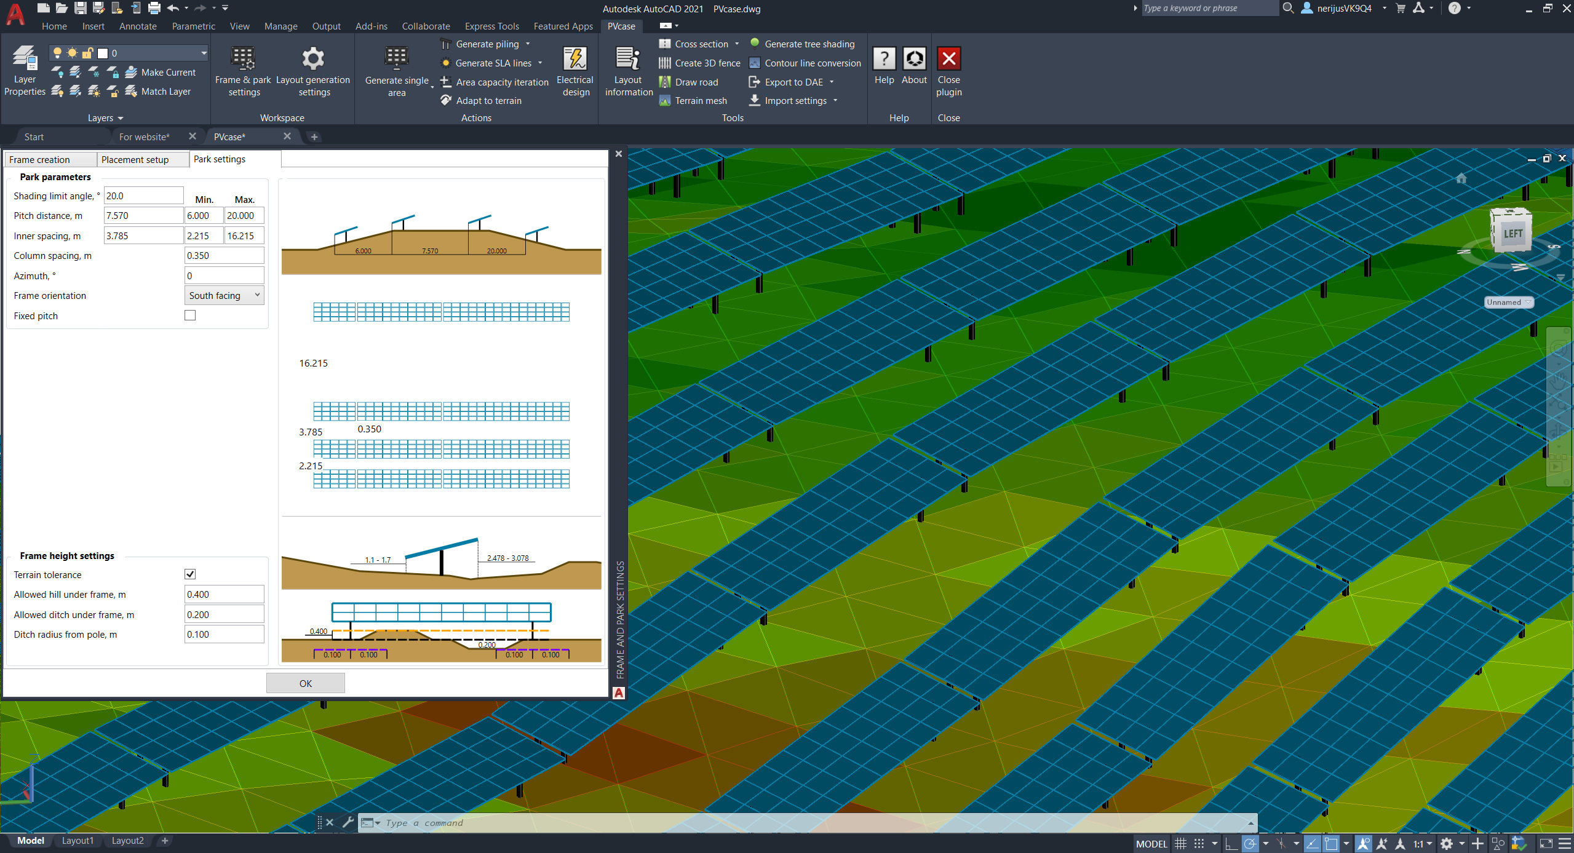The image size is (1574, 853).
Task: Expand Generate piling dropdown arrow
Action: click(528, 44)
